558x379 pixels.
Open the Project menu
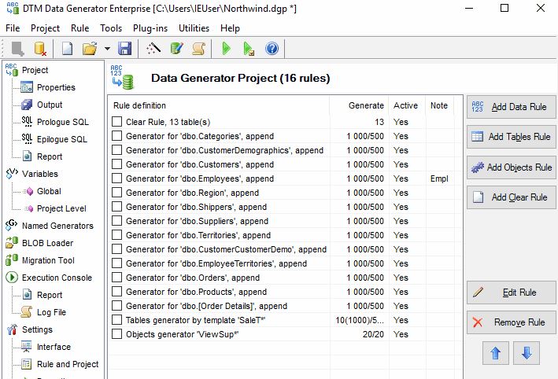click(x=45, y=28)
